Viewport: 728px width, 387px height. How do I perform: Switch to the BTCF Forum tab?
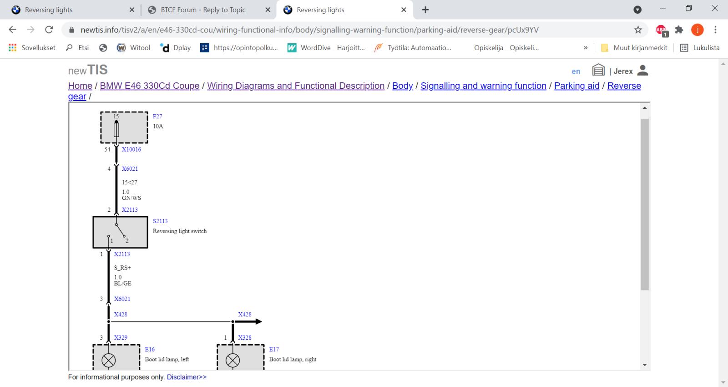(203, 10)
